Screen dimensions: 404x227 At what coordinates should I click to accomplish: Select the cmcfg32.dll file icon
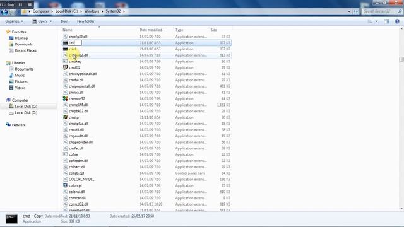(65, 37)
